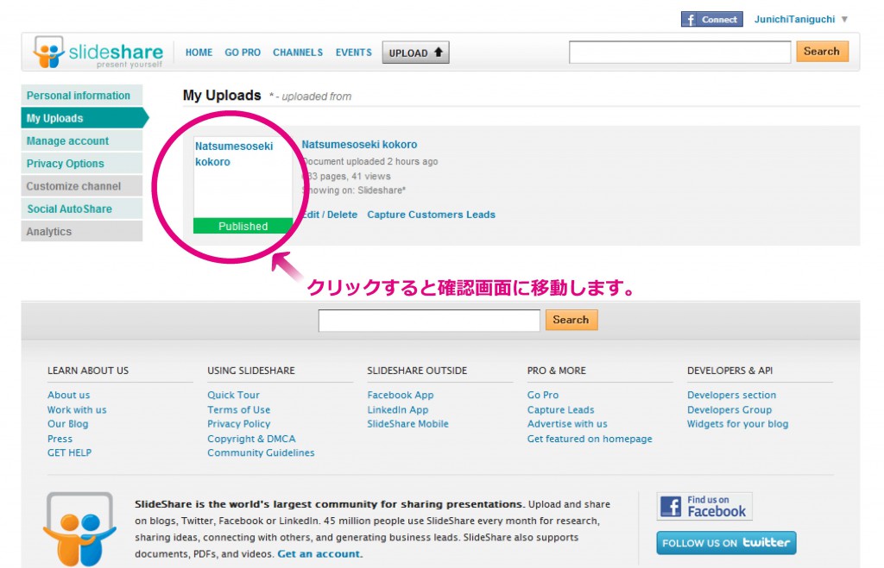Image resolution: width=884 pixels, height=568 pixels.
Task: Click the footer Search button
Action: click(x=571, y=320)
